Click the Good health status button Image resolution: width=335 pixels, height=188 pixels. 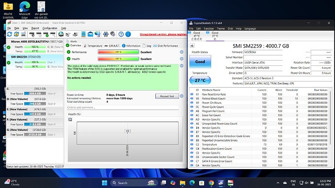200,62
